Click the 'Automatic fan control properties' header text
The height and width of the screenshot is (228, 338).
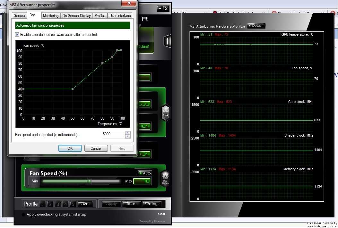pos(40,25)
